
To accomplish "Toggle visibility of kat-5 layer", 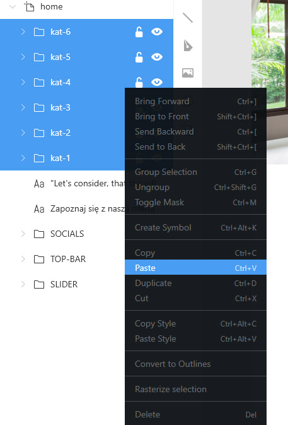I will coord(157,57).
